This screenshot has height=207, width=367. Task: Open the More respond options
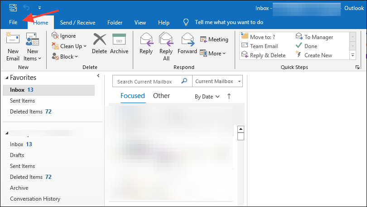tap(213, 54)
